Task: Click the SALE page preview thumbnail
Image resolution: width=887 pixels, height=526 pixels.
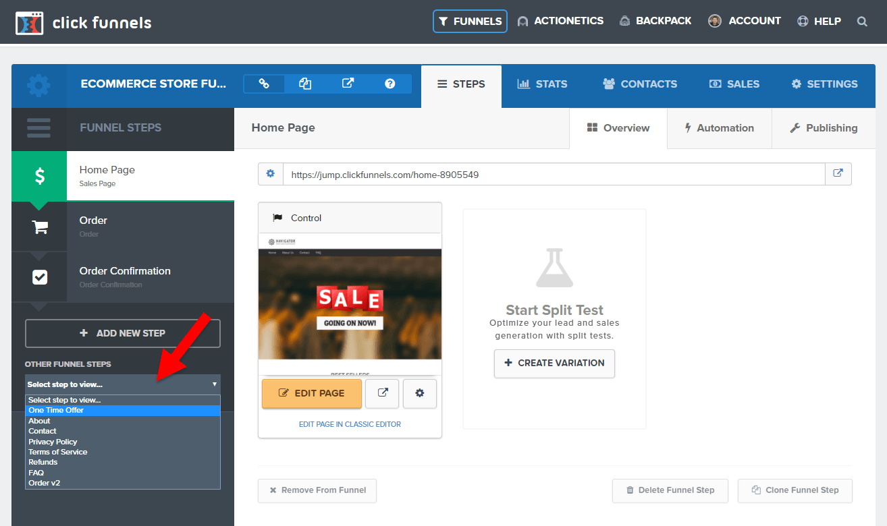Action: click(x=350, y=304)
